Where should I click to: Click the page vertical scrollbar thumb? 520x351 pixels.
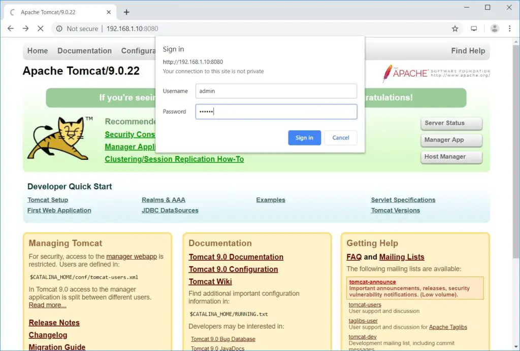coord(516,152)
